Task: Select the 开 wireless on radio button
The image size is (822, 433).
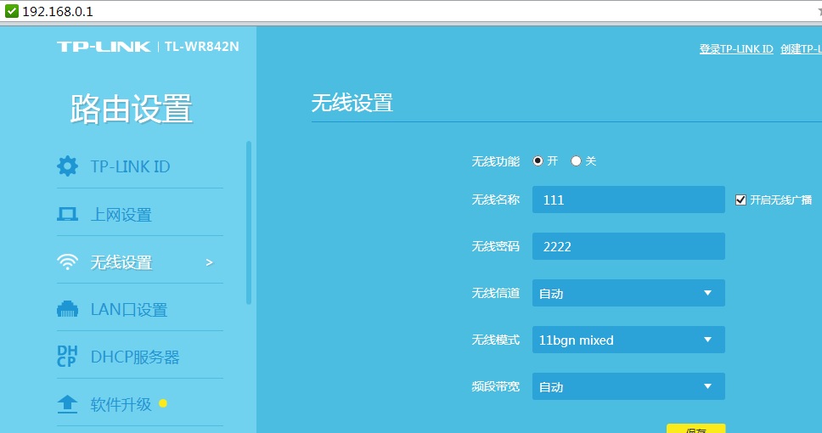Action: 538,160
